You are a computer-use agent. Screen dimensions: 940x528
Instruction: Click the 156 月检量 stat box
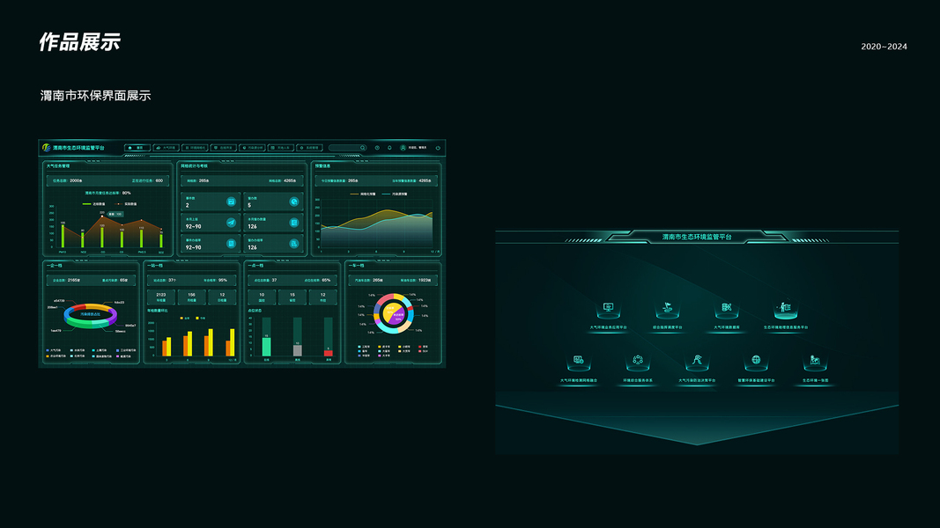coord(192,297)
